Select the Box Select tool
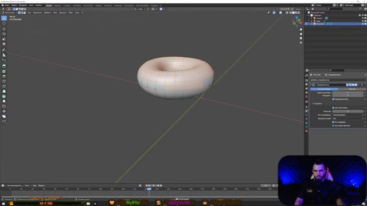This screenshot has width=367, height=206. pyautogui.click(x=4, y=18)
